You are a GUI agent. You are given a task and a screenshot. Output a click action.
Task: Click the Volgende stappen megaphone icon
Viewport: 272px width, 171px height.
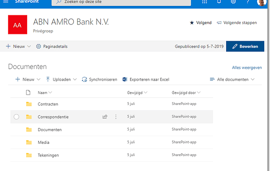tap(219, 23)
